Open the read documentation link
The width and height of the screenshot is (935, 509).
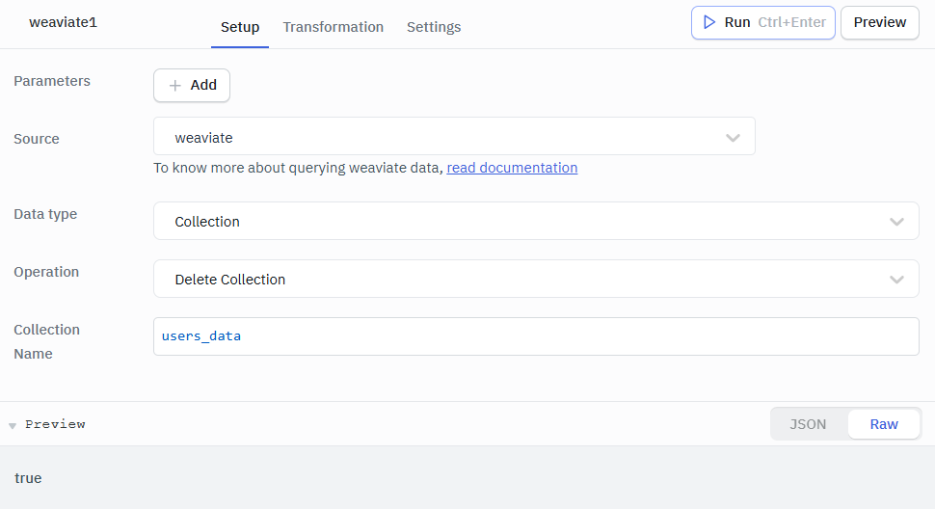tap(512, 168)
